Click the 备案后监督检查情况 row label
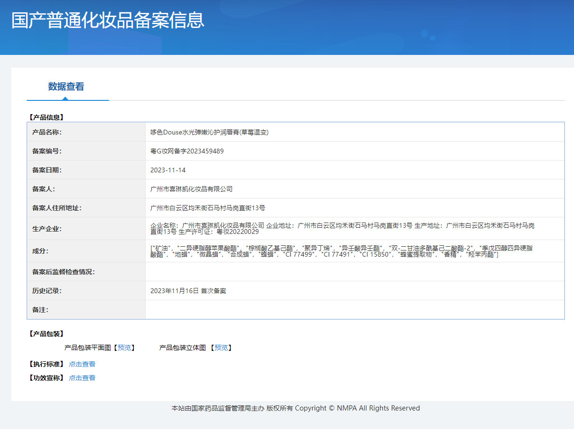 point(63,272)
